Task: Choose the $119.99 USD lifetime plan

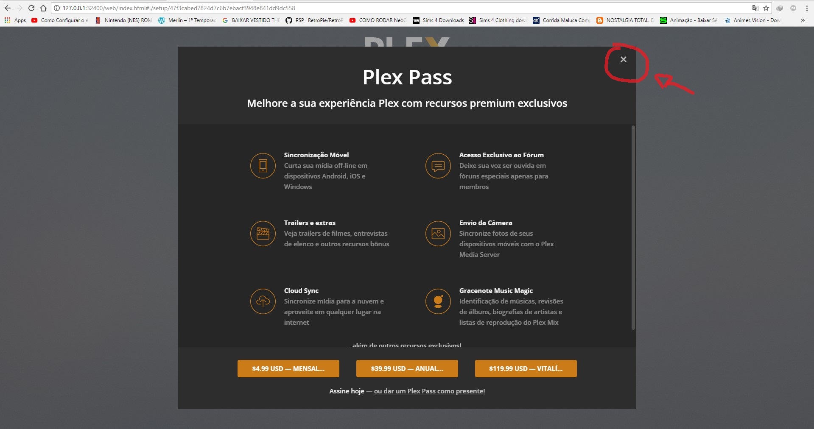Action: pos(526,368)
